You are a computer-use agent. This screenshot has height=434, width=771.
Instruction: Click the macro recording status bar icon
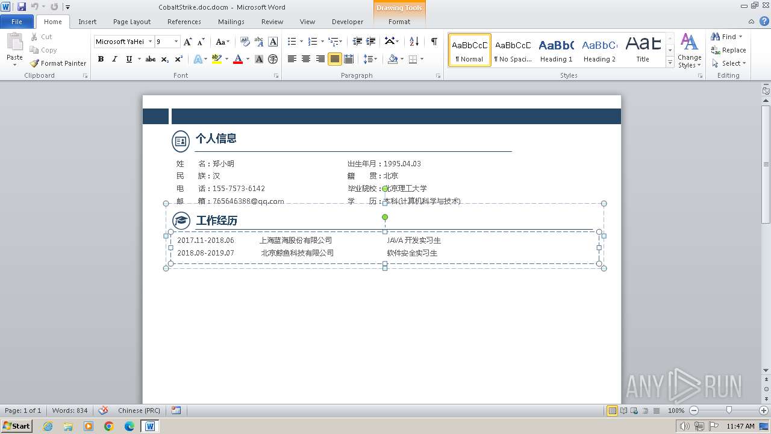click(176, 410)
